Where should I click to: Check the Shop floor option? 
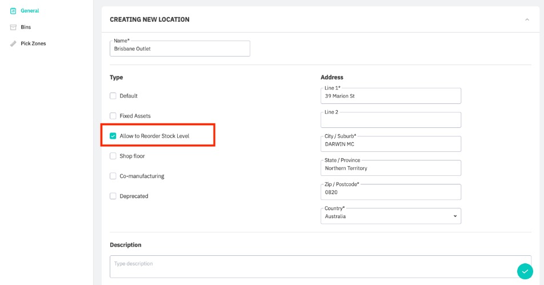(x=113, y=156)
